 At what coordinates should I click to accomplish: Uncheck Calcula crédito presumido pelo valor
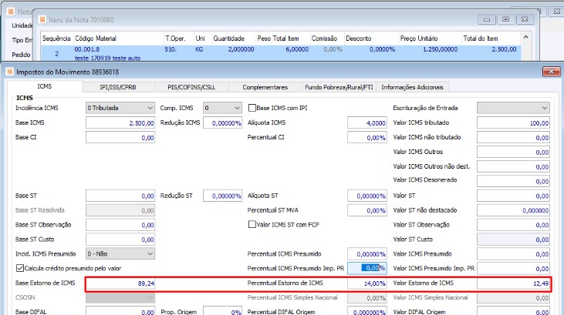click(x=20, y=268)
